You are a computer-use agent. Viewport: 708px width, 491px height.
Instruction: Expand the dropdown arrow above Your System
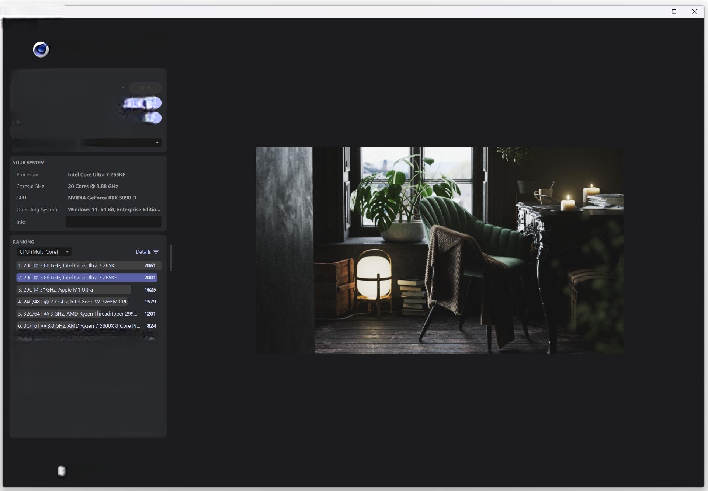(157, 143)
